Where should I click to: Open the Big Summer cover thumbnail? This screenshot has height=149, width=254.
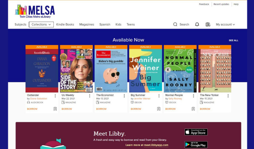[x=146, y=70]
